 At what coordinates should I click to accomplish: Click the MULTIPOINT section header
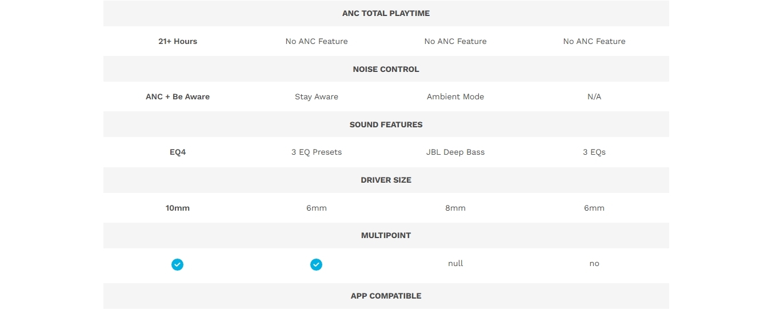(386, 235)
